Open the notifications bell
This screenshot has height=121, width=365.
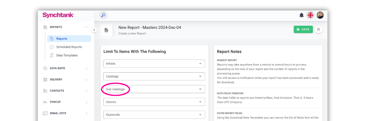point(301,15)
